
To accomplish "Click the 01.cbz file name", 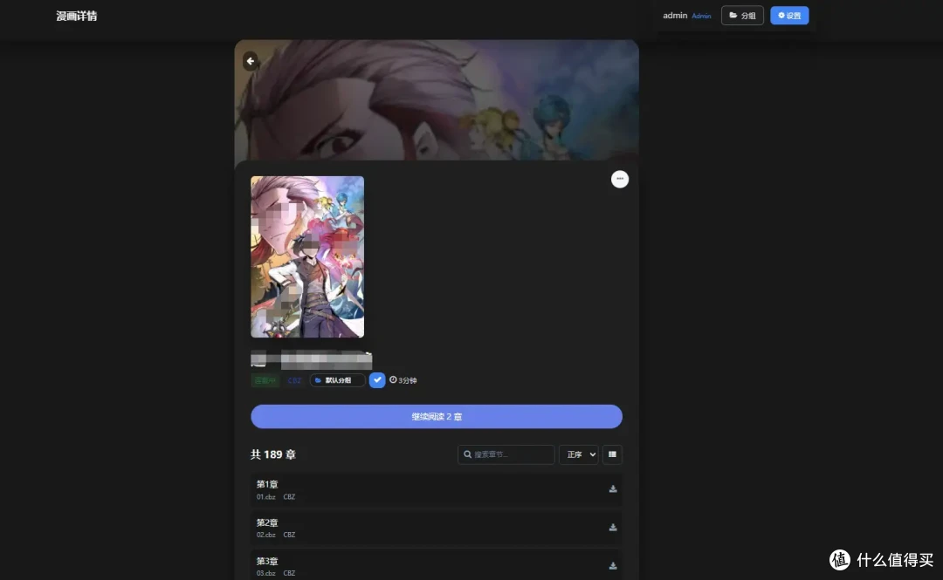I will pyautogui.click(x=265, y=497).
